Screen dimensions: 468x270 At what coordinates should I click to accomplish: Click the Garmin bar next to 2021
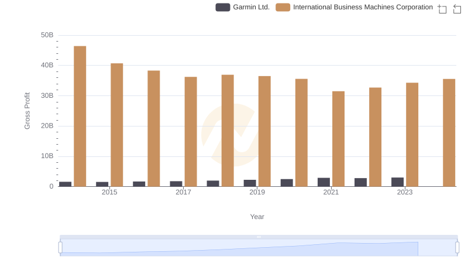point(324,182)
